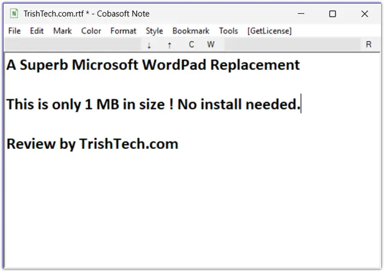Image resolution: width=384 pixels, height=271 pixels.
Task: Click the replace input field left of R
Action: [x=293, y=45]
